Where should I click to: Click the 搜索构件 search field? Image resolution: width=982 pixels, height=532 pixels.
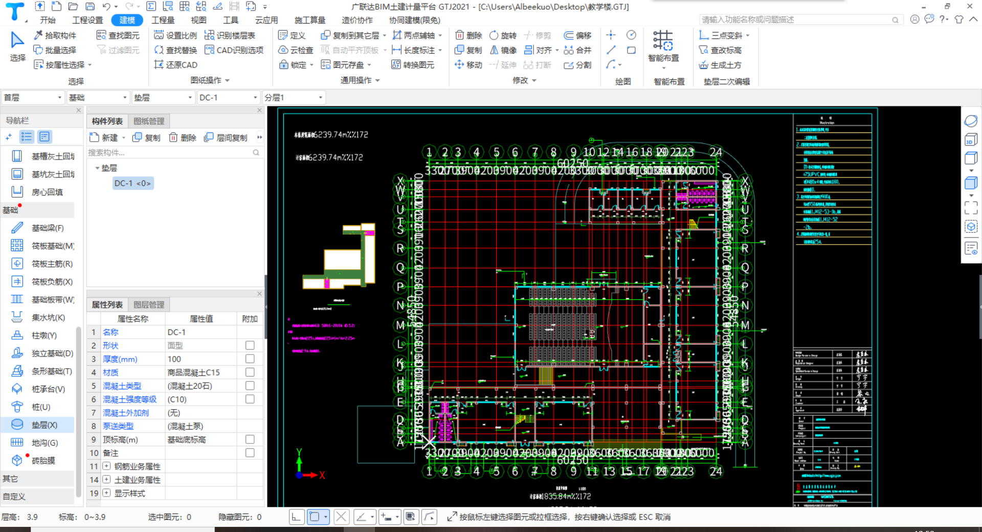tap(174, 152)
